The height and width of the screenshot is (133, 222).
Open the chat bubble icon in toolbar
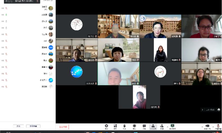pyautogui.click(x=144, y=126)
